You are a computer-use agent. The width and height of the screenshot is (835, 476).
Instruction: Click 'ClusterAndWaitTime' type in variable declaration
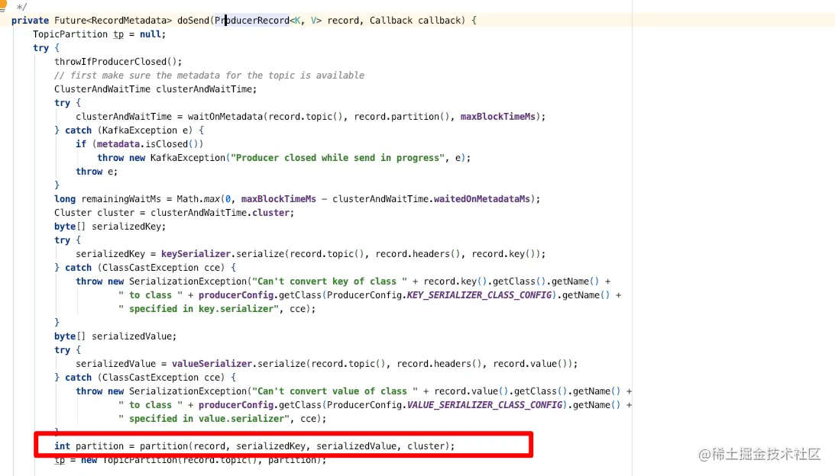(102, 88)
